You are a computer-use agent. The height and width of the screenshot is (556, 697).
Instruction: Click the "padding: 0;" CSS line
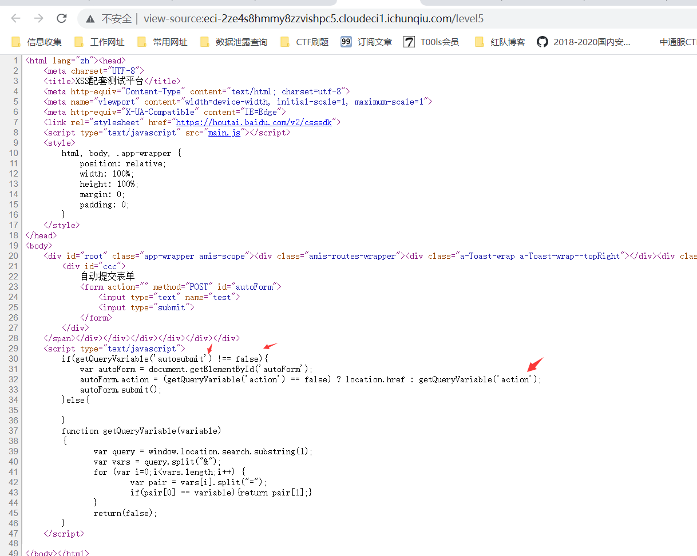[105, 205]
